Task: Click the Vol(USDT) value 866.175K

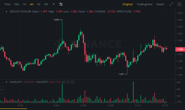Action: (x=55, y=82)
